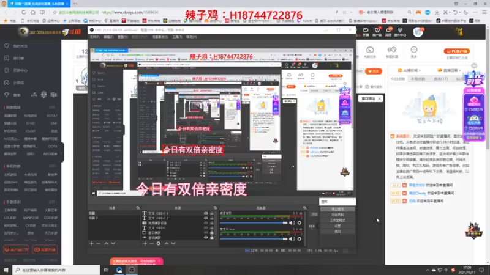490x275 pixels.
Task: Open OBS 设置 button
Action: [x=337, y=226]
